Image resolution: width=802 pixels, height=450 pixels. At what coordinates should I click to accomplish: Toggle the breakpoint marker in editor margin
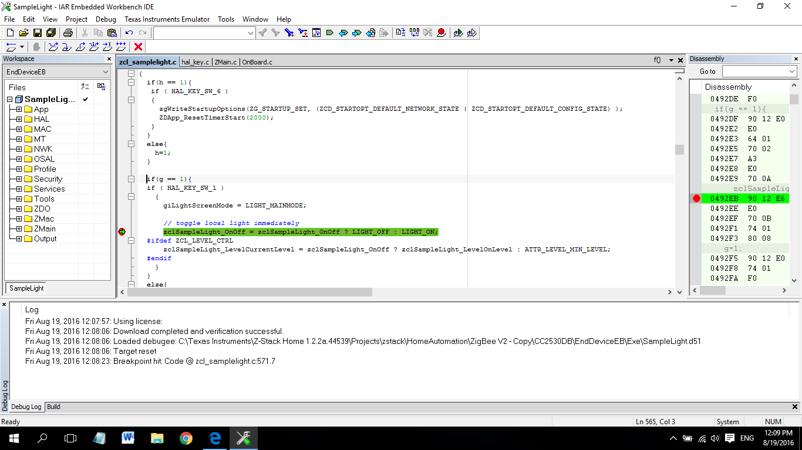122,232
